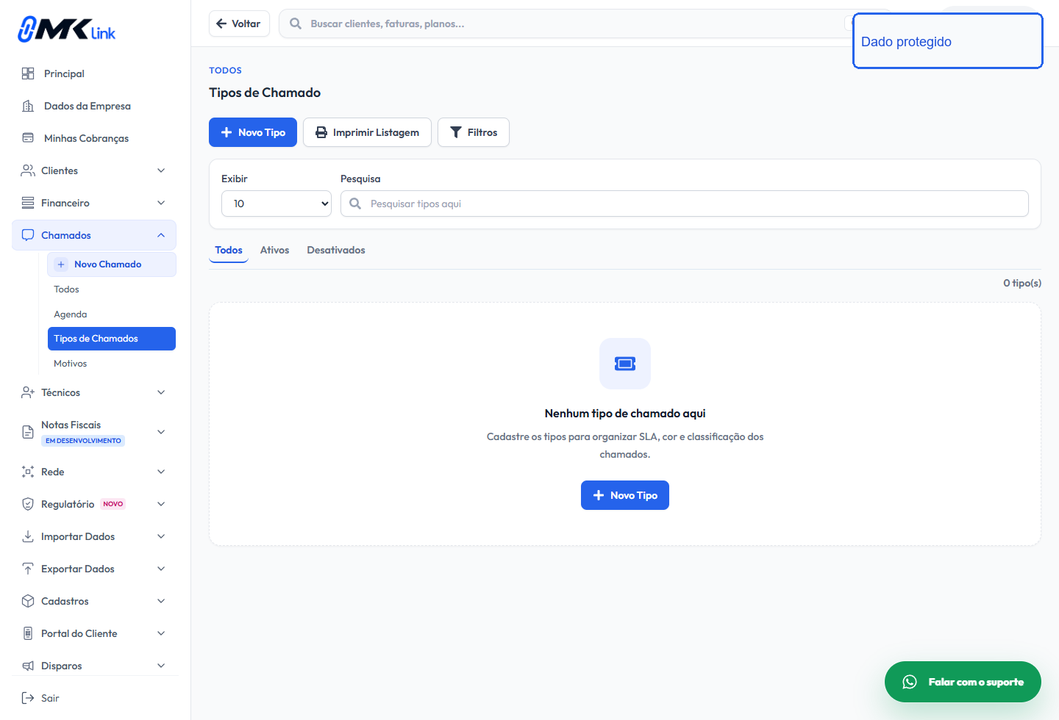1059x720 pixels.
Task: Click the Chamados chat bubble icon
Action: tap(28, 235)
